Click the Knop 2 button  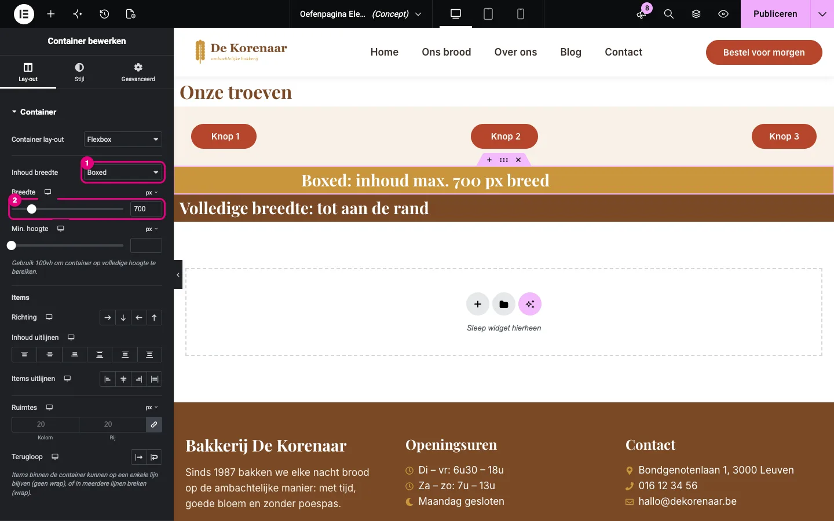[504, 137]
